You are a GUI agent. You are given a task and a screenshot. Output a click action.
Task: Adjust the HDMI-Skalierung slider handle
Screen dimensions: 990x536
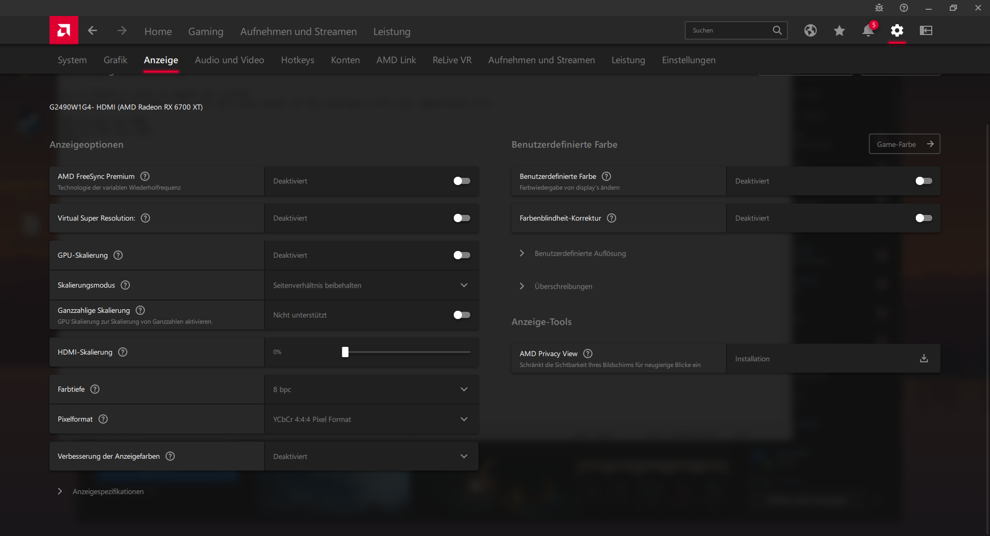pos(345,352)
